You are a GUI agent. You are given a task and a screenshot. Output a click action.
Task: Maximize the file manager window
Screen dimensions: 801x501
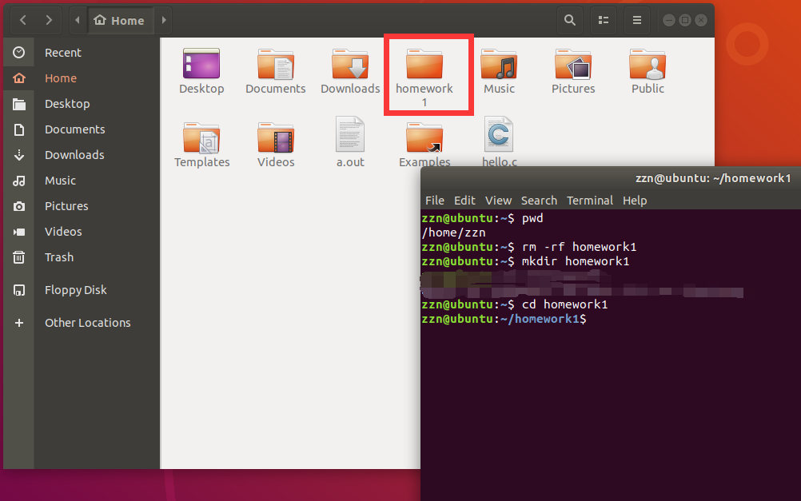[x=685, y=21]
